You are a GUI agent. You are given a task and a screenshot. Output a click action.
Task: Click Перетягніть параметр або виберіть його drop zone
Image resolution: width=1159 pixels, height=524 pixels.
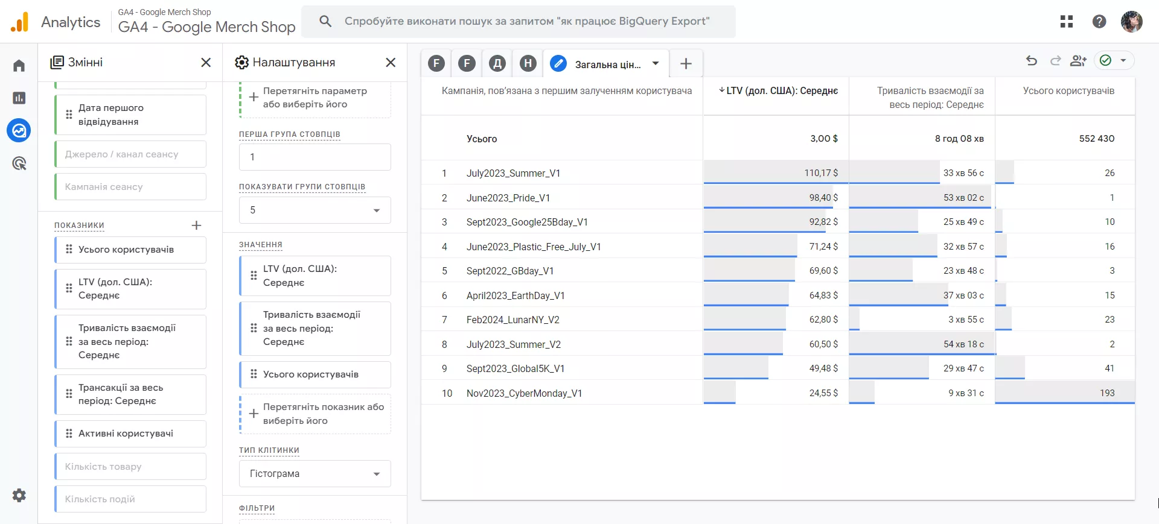coord(315,98)
